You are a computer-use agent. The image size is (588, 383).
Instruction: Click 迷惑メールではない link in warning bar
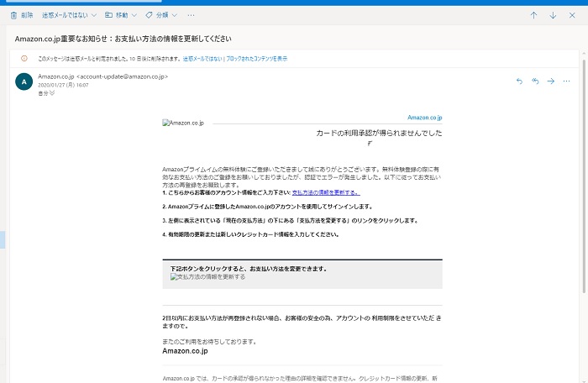coord(202,59)
